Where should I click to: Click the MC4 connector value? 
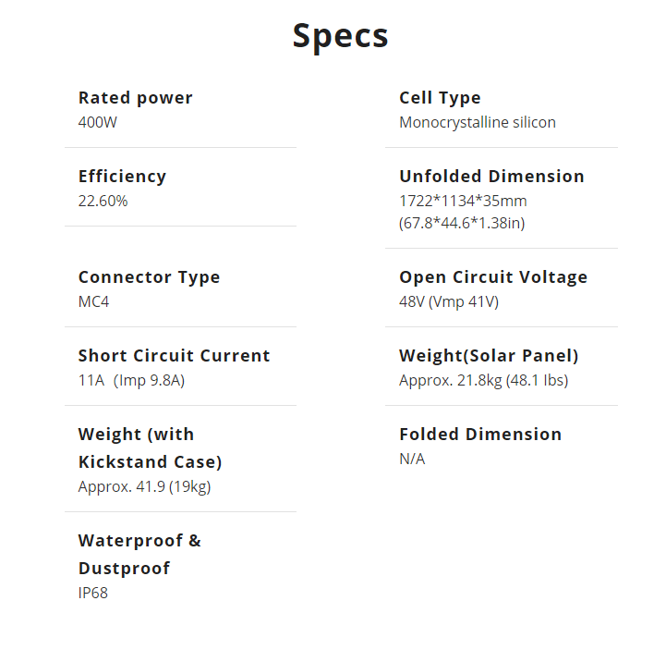pos(93,301)
